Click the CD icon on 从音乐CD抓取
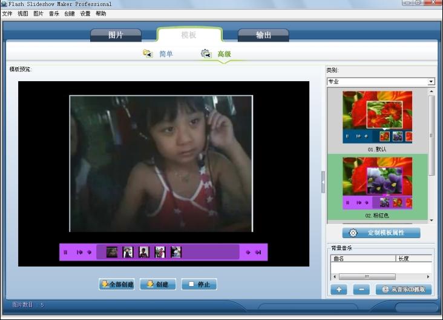 386,289
